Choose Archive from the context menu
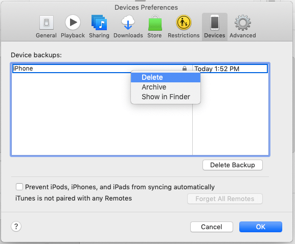This screenshot has height=244, width=295. coord(166,87)
